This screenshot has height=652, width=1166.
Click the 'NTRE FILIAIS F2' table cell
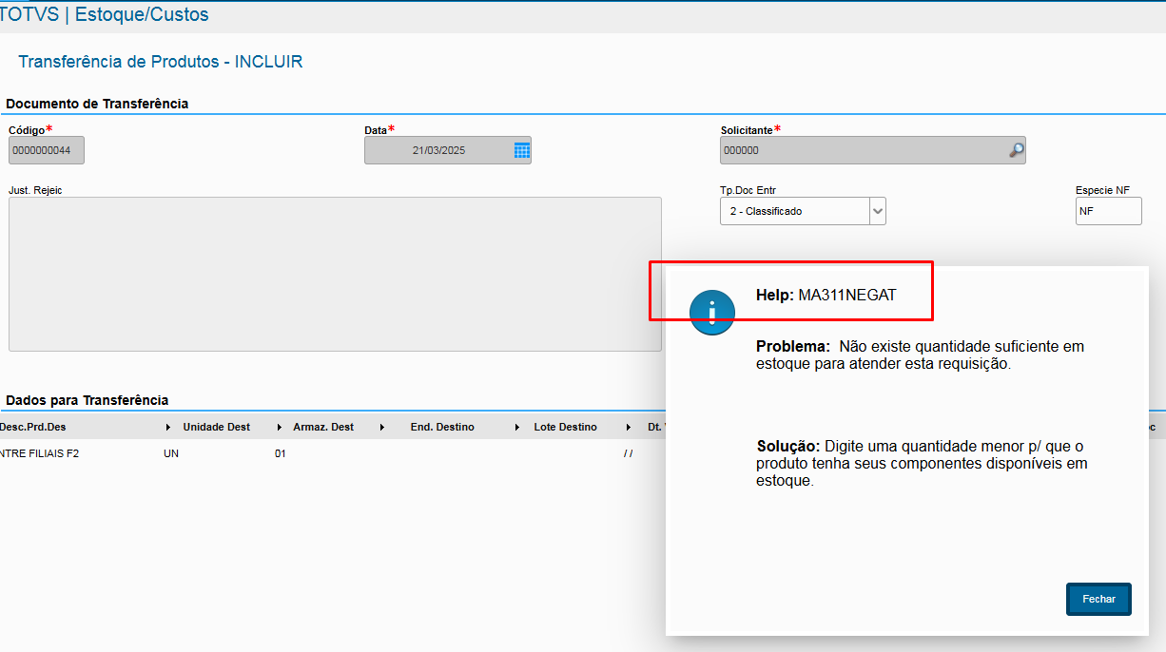coord(40,453)
